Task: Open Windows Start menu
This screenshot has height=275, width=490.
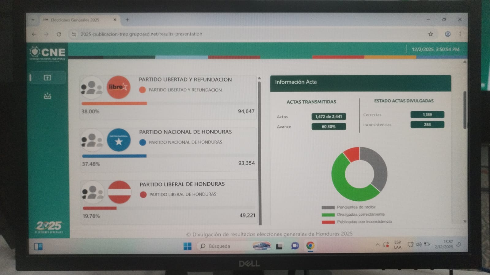Action: pos(187,246)
